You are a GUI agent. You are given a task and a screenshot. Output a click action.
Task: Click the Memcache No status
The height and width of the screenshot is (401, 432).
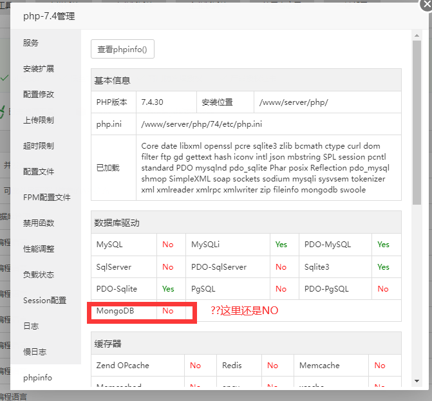click(380, 365)
